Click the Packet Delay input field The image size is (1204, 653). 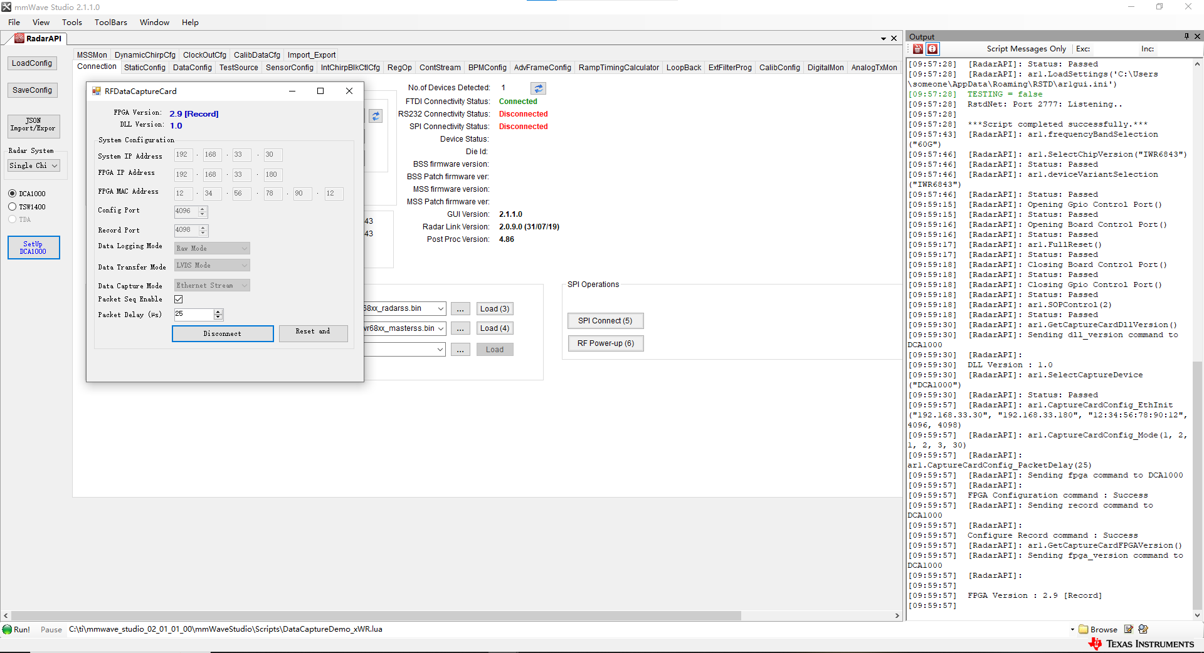coord(194,314)
